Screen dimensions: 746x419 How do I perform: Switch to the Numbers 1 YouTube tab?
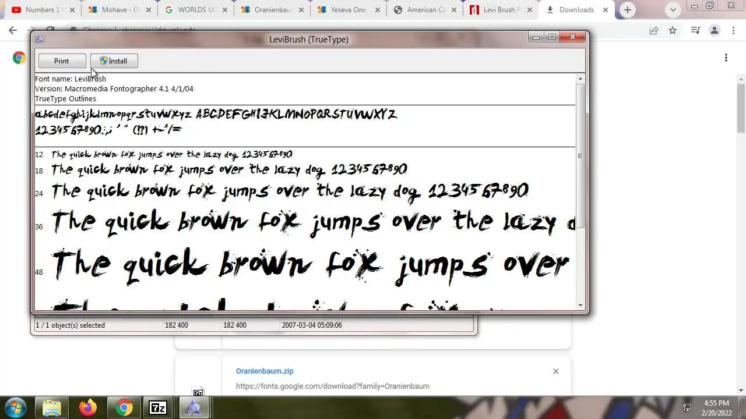pyautogui.click(x=43, y=10)
